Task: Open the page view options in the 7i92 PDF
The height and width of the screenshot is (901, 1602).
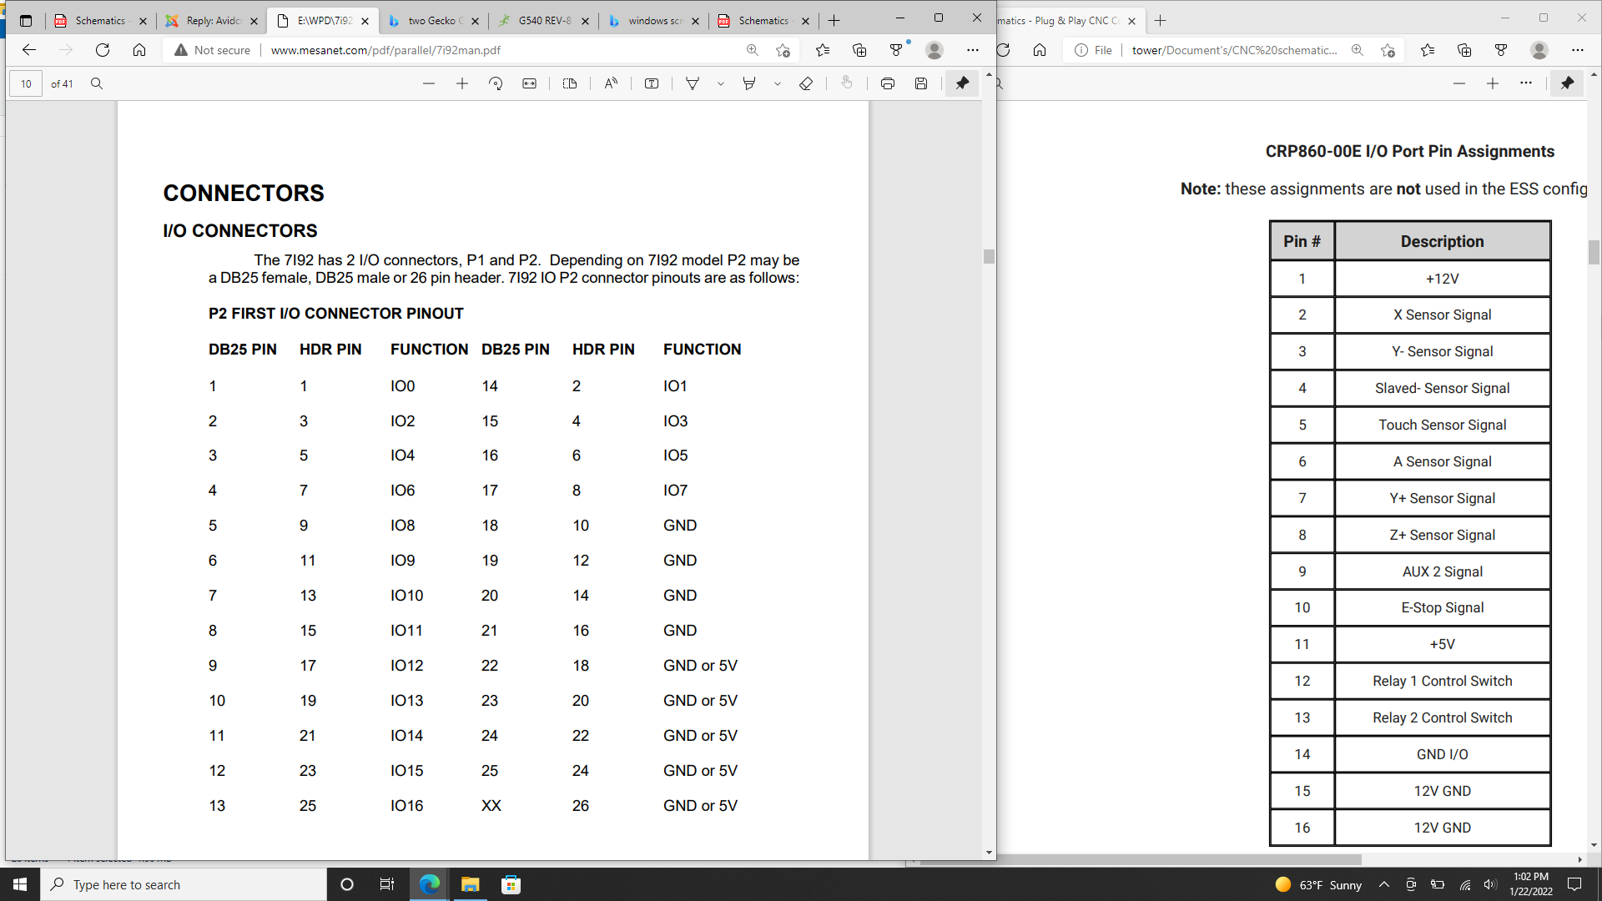Action: (x=570, y=83)
